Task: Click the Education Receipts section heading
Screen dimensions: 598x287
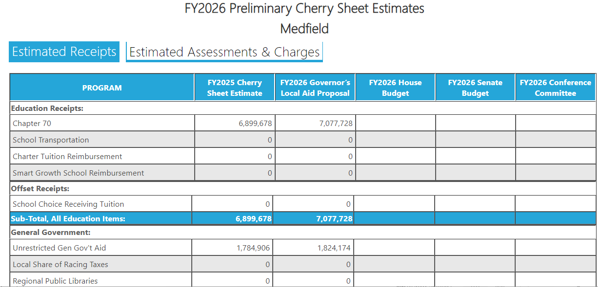Action: point(47,108)
